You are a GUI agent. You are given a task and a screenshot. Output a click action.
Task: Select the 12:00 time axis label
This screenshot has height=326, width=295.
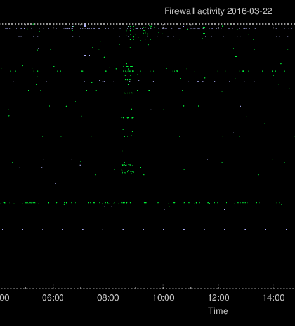tap(218, 297)
